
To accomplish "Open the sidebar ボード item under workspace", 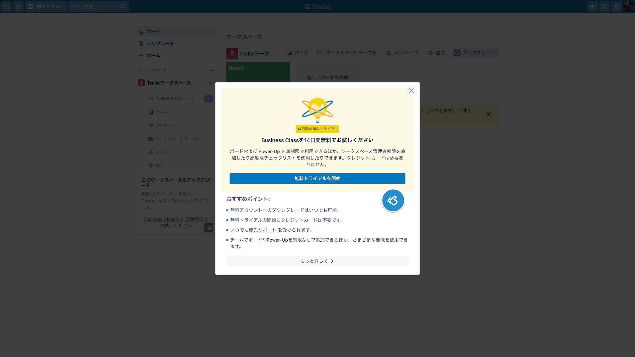I will click(162, 112).
